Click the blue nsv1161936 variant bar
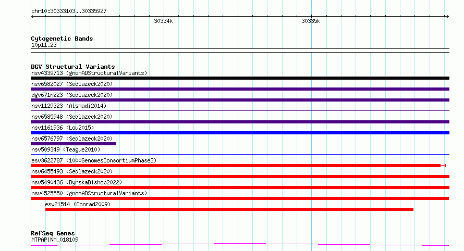The image size is (464, 251). point(240,133)
